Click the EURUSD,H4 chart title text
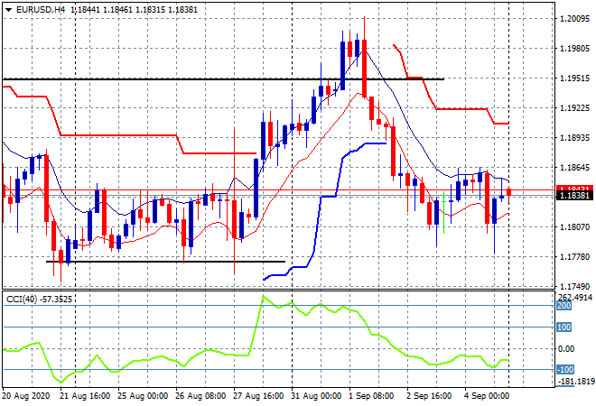The height and width of the screenshot is (406, 596). click(41, 10)
